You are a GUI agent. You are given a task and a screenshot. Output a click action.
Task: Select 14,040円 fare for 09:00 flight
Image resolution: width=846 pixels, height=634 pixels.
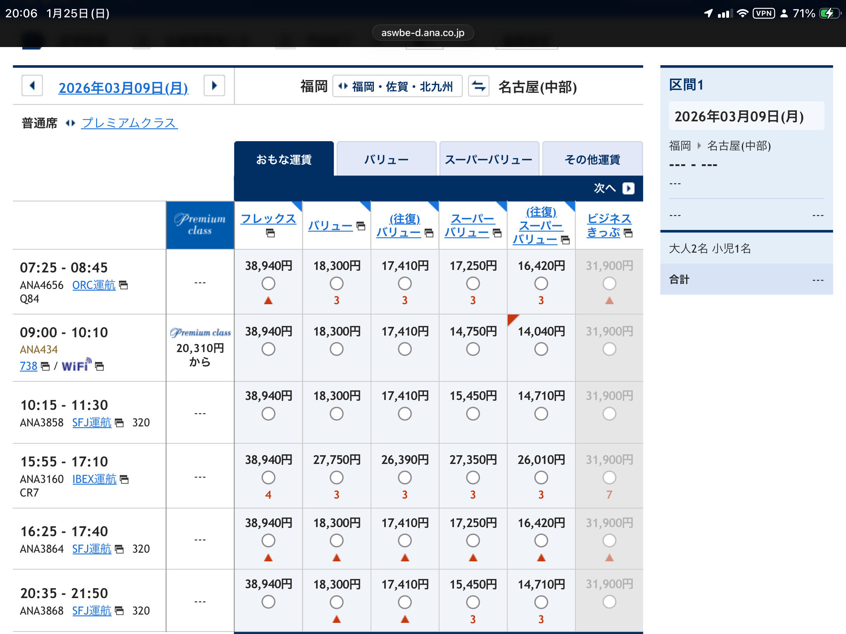click(541, 349)
